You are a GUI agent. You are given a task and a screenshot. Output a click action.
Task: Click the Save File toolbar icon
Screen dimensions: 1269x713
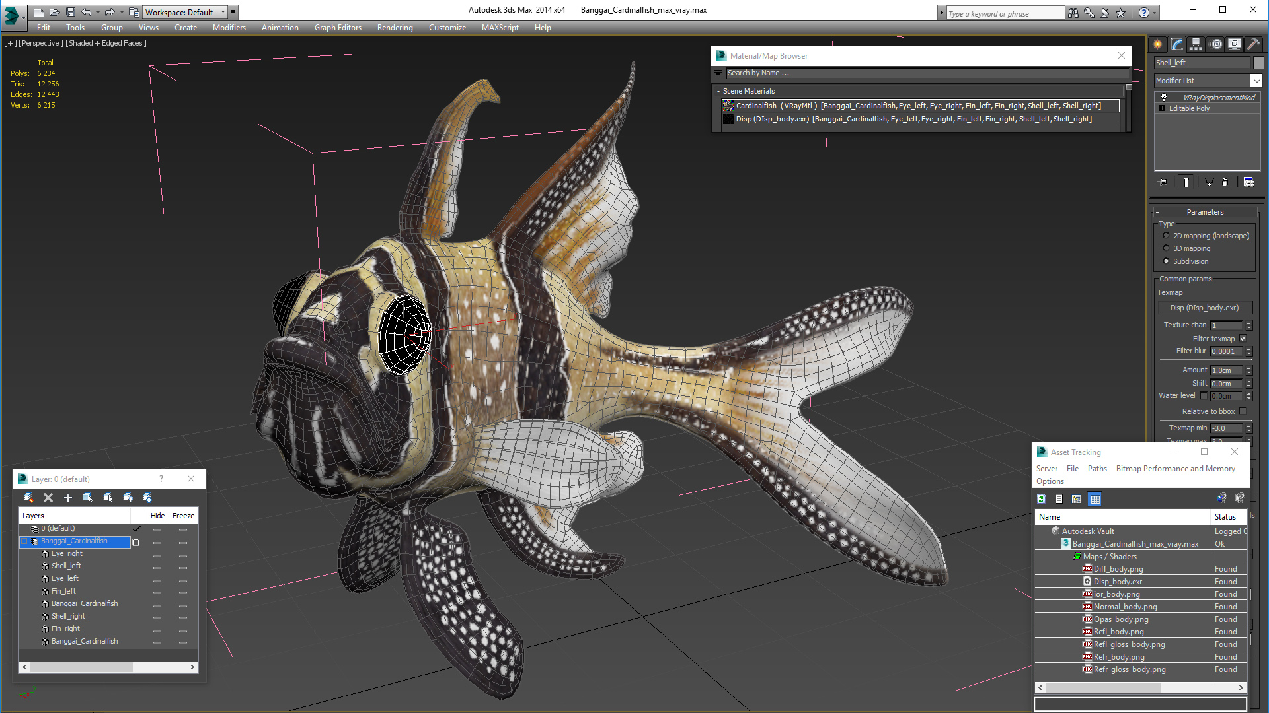pyautogui.click(x=71, y=12)
